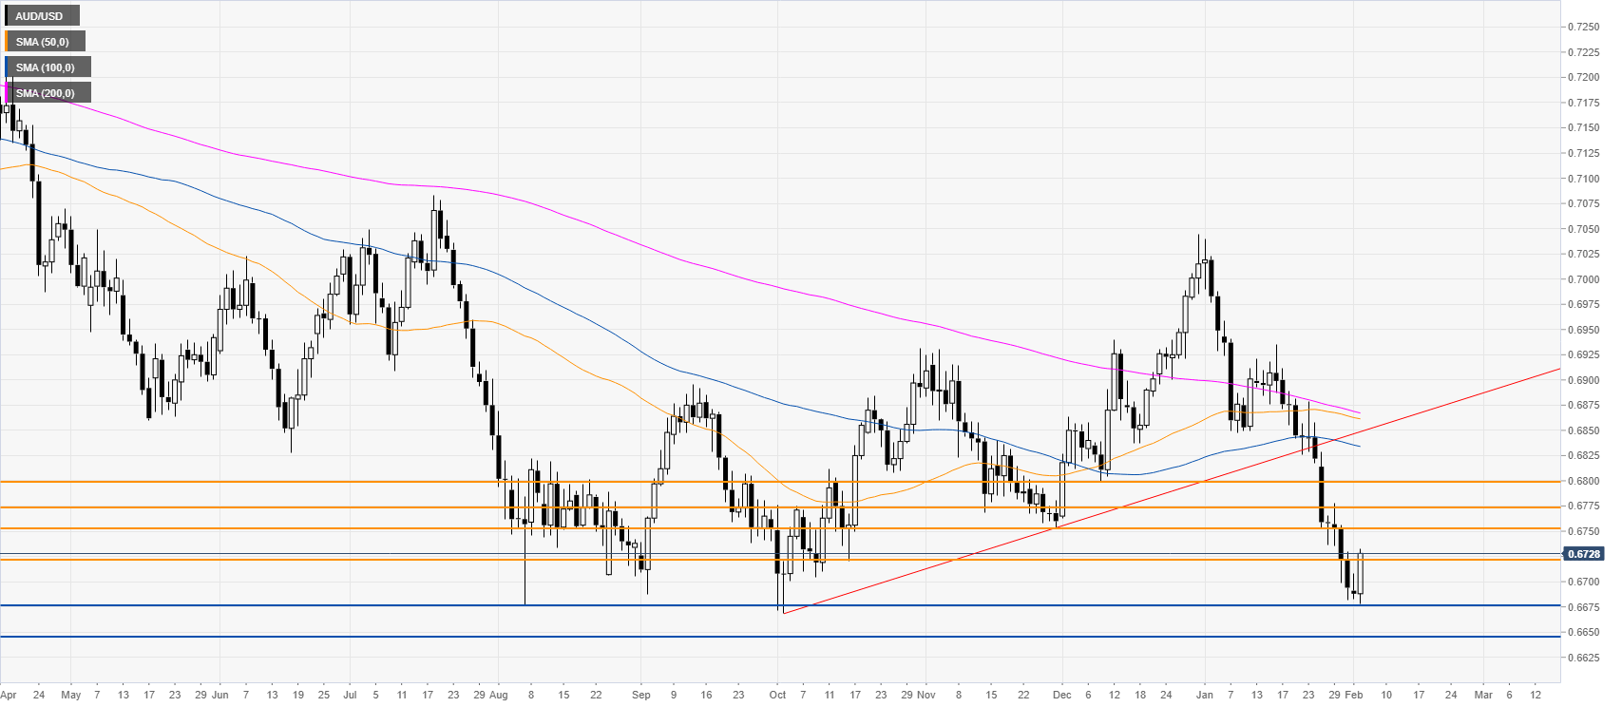Click the blue SMA 100 color marker
Screen dimensions: 1622x707
coord(7,67)
